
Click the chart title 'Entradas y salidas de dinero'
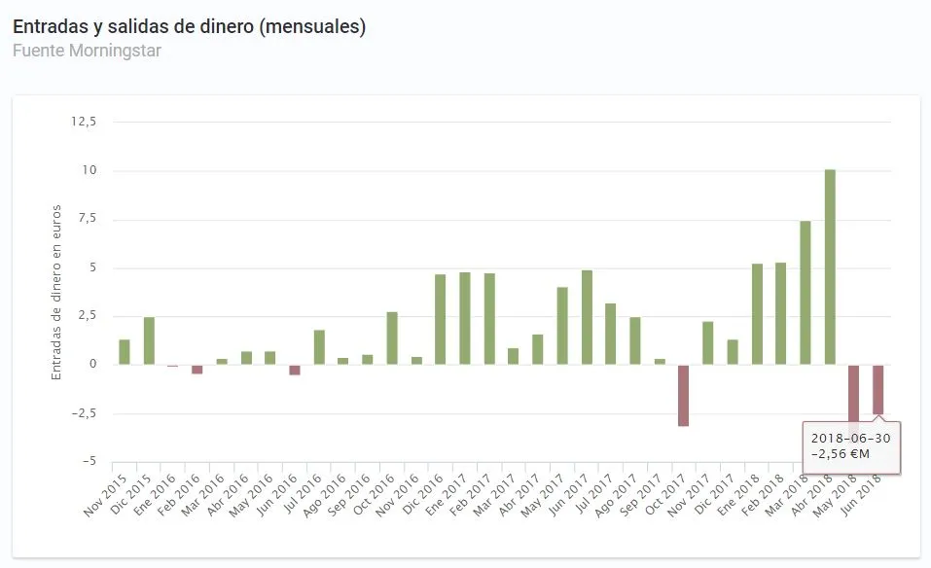click(x=189, y=27)
